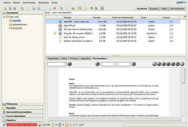Select the projectos folder in tree
Viewport: 188px width, 127px height.
coord(17,28)
